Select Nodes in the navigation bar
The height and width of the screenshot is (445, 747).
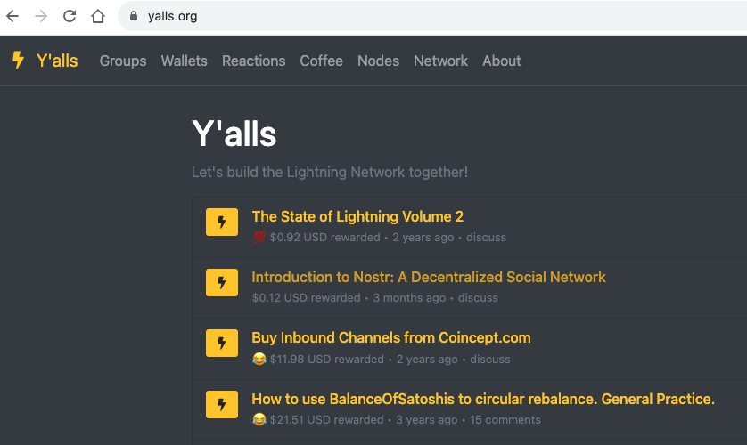click(x=378, y=61)
